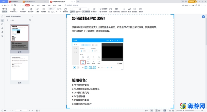Click 未上云 cloud status button

click(185, 5)
